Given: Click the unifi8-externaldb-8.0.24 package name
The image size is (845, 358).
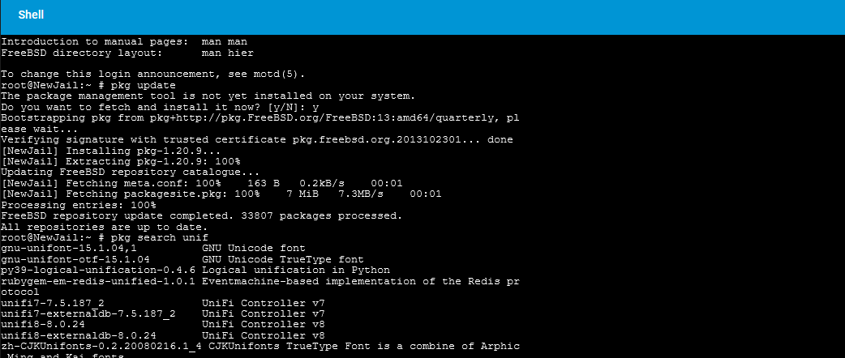Looking at the screenshot, I should pyautogui.click(x=78, y=335).
